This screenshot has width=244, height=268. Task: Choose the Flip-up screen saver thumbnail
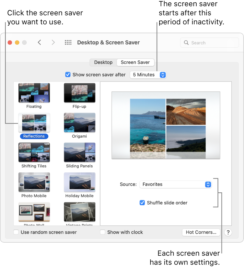(80, 93)
